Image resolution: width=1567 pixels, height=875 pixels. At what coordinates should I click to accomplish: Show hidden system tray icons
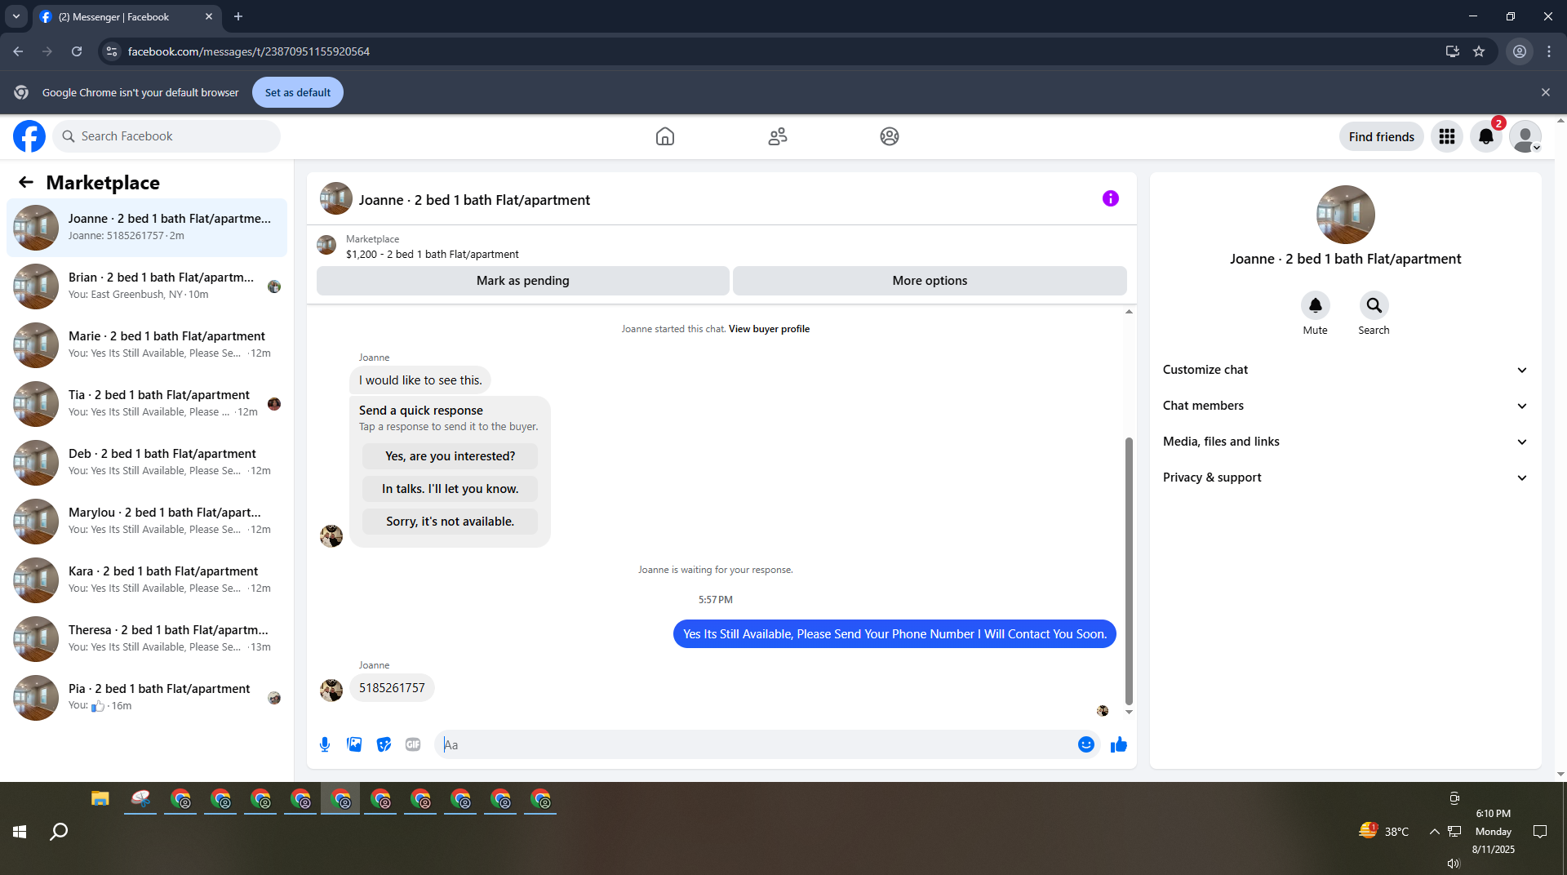click(x=1434, y=832)
